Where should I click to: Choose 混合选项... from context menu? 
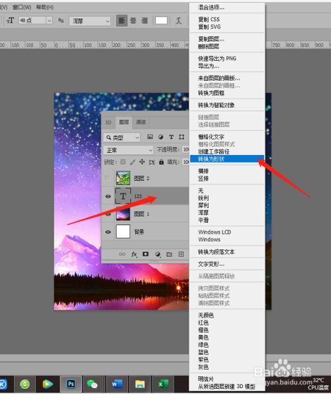pos(211,7)
